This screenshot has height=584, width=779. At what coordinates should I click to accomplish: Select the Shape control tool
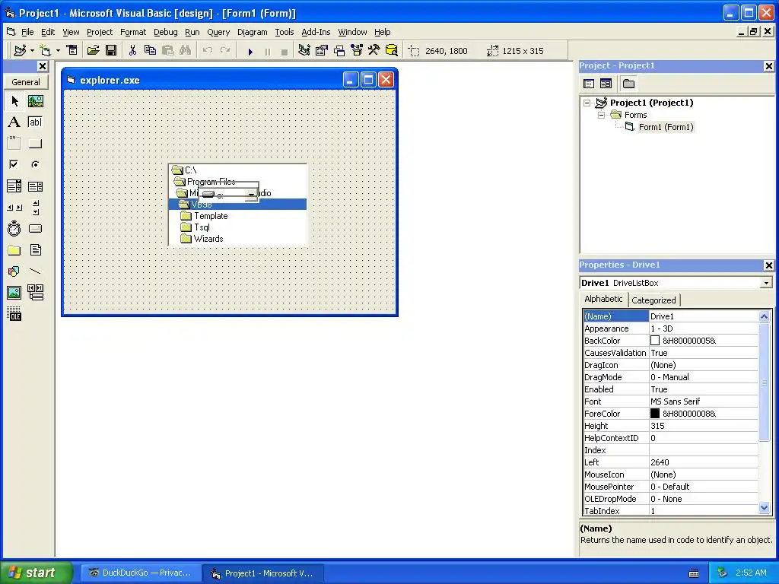point(14,271)
